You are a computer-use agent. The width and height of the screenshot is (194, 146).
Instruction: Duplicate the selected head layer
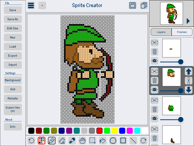155,71
